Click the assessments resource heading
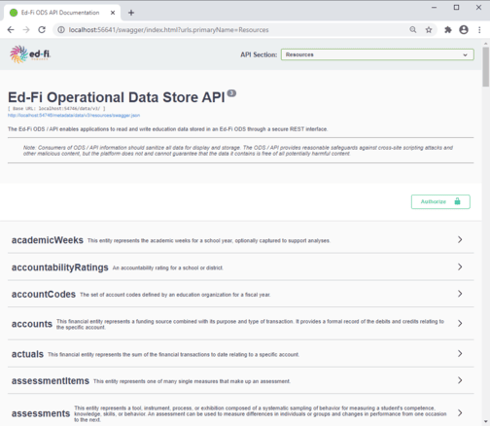Screen dimensions: 490x426 (x=41, y=413)
